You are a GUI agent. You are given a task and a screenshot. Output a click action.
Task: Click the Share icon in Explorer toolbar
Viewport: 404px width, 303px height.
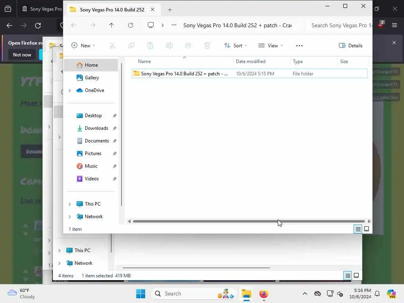[188, 46]
